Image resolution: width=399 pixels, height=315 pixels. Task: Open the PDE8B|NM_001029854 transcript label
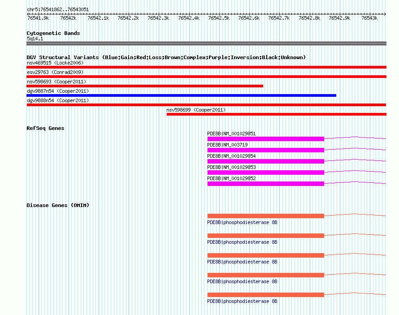point(231,156)
